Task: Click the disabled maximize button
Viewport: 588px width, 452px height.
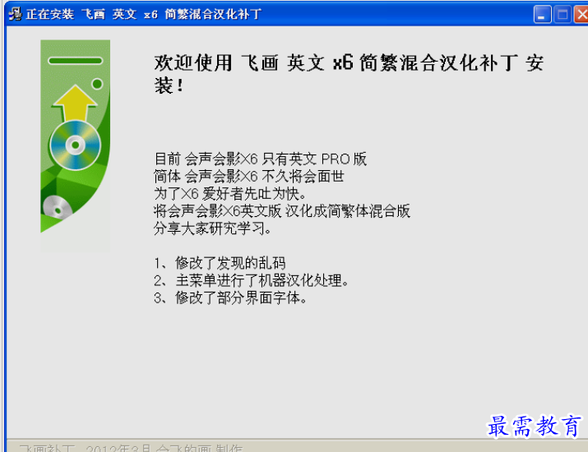Action: (x=563, y=15)
